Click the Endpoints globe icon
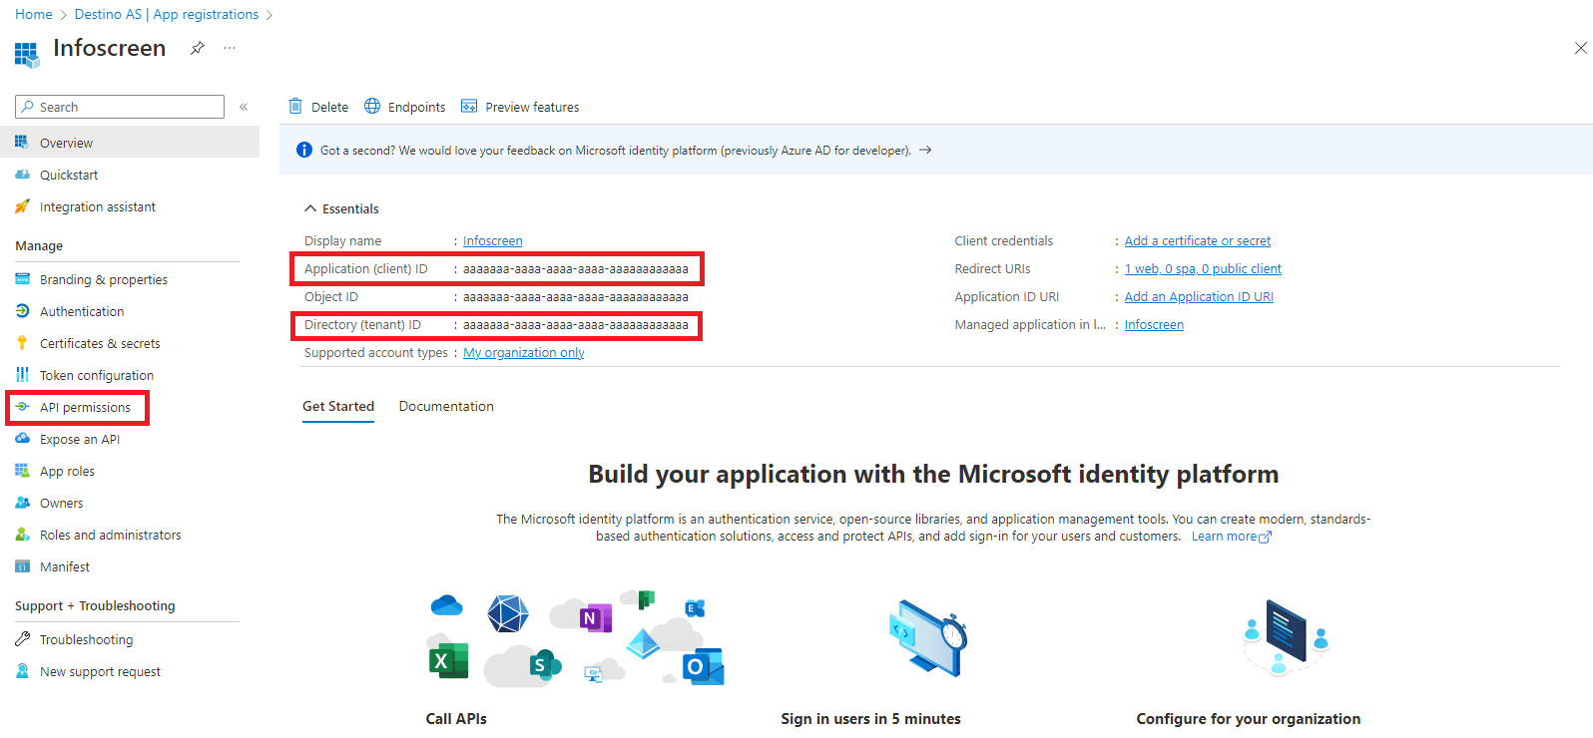Screen dimensions: 1593x738 pyautogui.click(x=372, y=107)
